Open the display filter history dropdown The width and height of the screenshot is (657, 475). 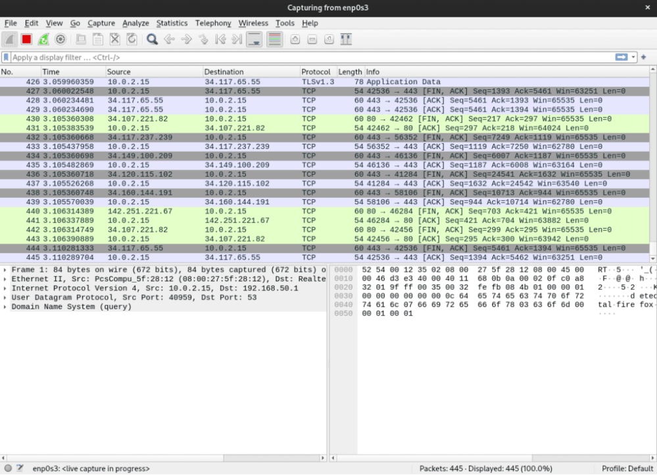pos(634,58)
